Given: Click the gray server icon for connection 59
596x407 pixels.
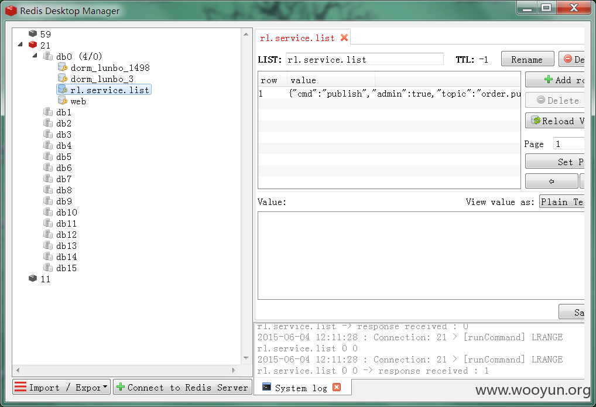Looking at the screenshot, I should 33,34.
